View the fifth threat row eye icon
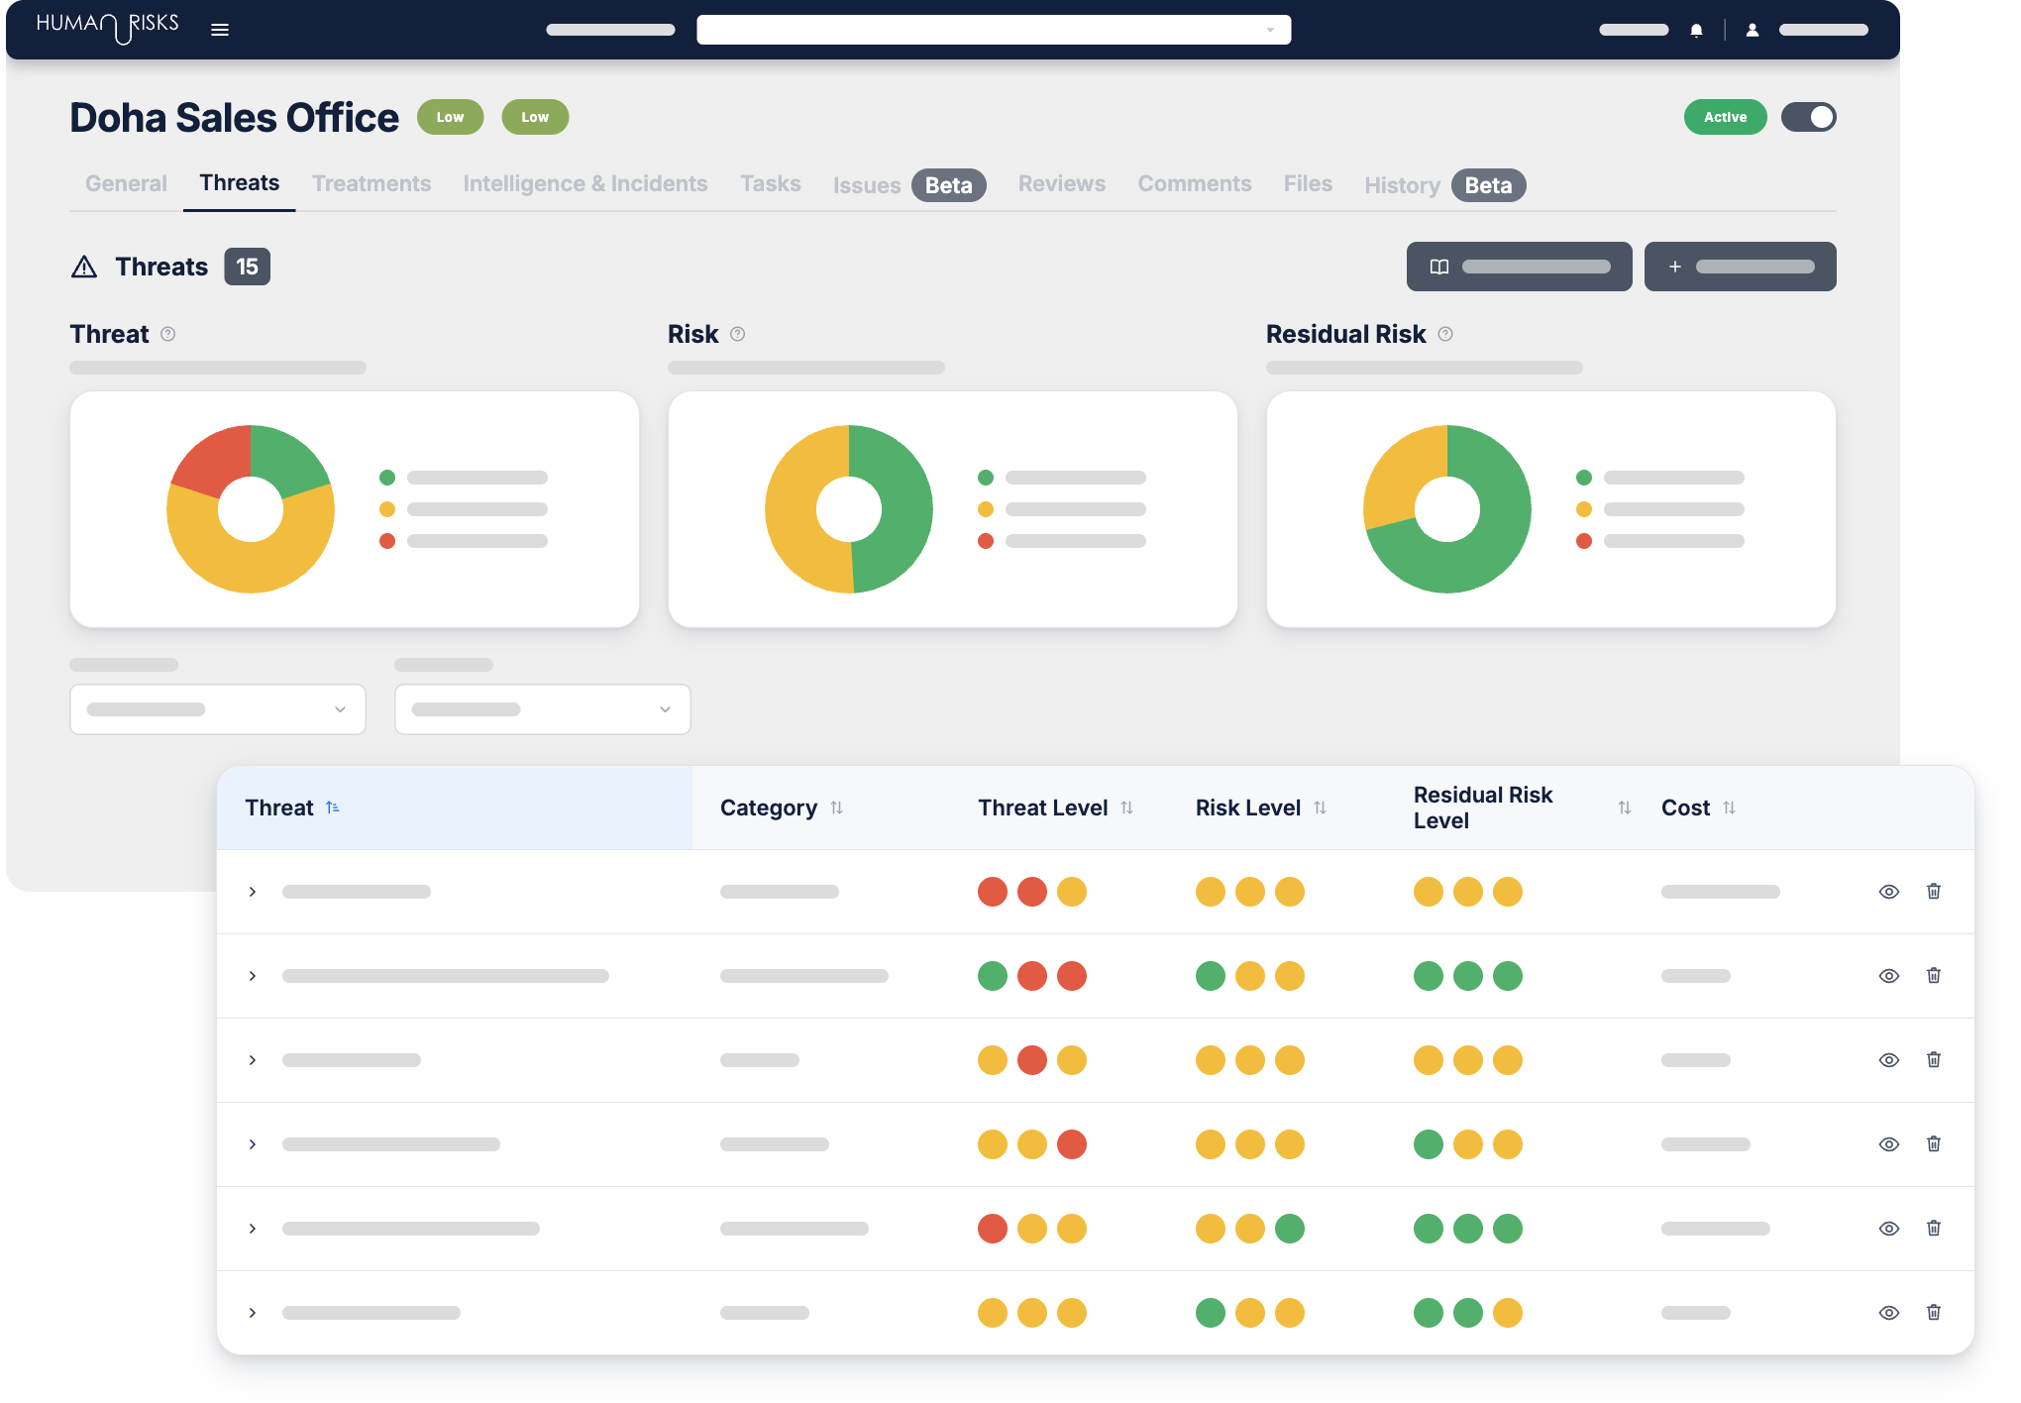Image resolution: width=2021 pixels, height=1403 pixels. coord(1889,1229)
